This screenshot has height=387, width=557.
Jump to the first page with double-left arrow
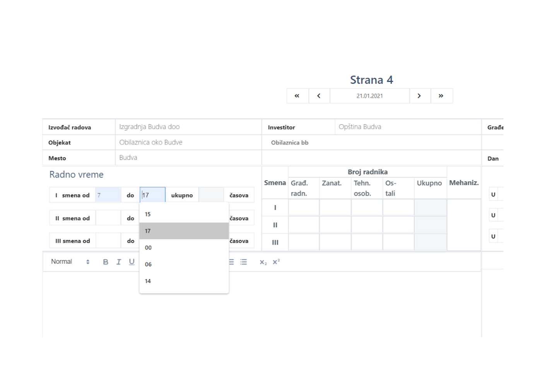point(297,96)
